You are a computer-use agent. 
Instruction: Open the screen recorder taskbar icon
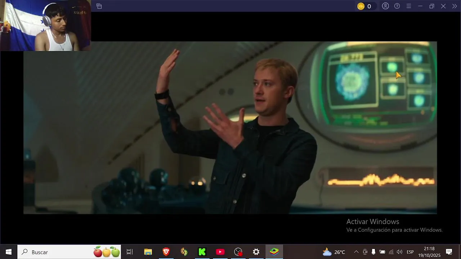(x=238, y=252)
